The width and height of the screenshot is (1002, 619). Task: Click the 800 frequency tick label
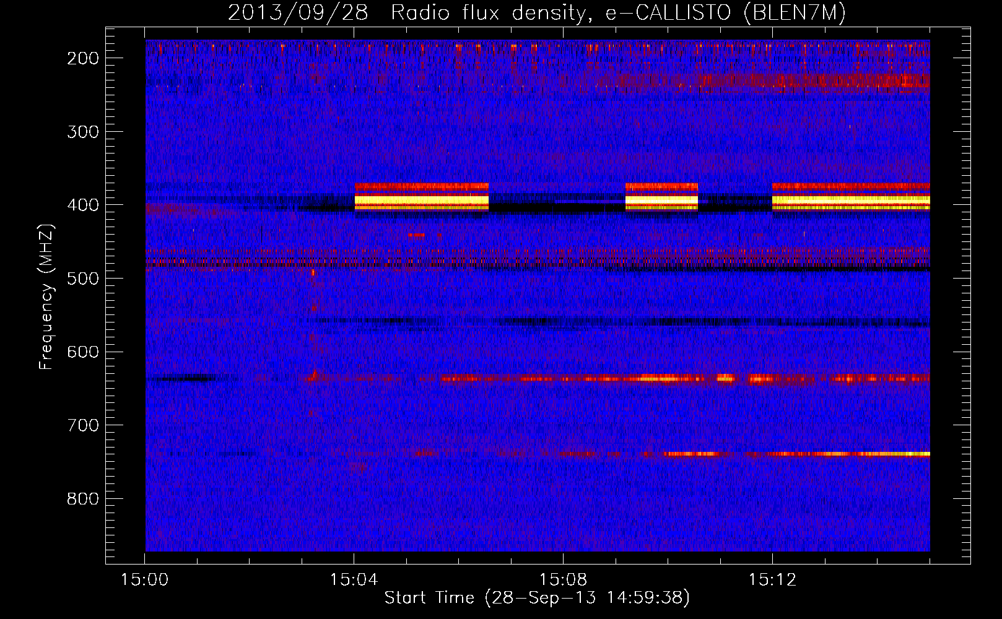pyautogui.click(x=83, y=498)
